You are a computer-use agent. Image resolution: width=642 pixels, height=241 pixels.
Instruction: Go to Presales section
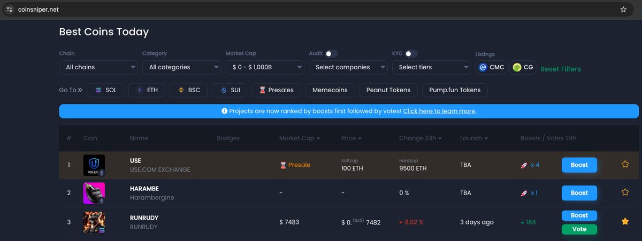277,90
